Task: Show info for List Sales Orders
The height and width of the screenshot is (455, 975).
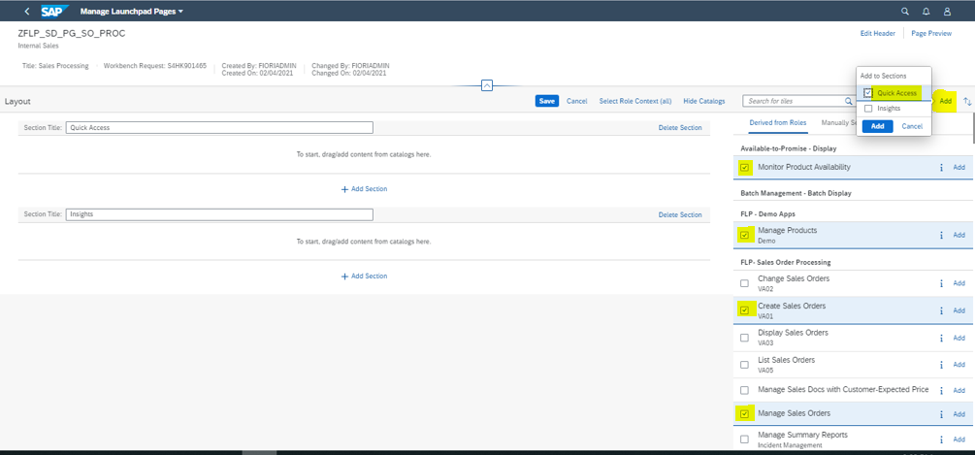Action: pos(941,365)
